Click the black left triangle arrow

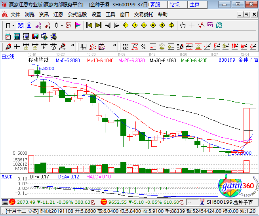[x=108, y=25]
